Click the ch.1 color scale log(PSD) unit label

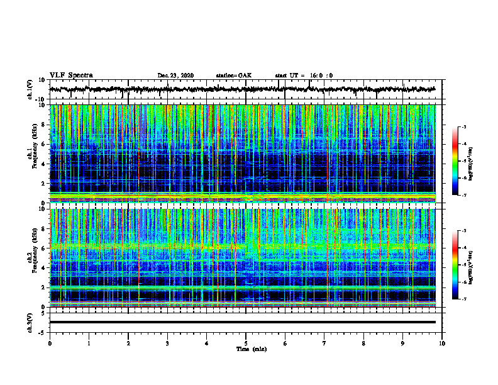pos(471,164)
